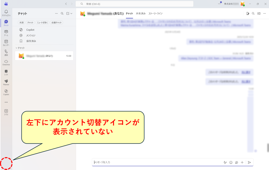Toggle the 未読 filter chip

(x=22, y=23)
